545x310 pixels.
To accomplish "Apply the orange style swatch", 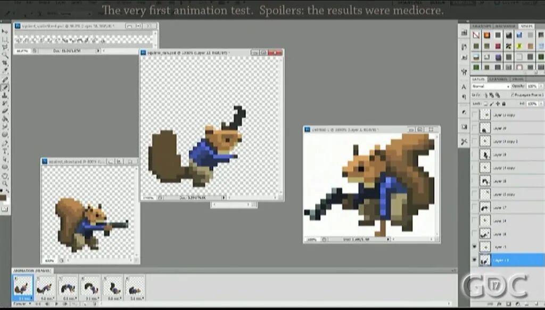I will tap(487, 35).
